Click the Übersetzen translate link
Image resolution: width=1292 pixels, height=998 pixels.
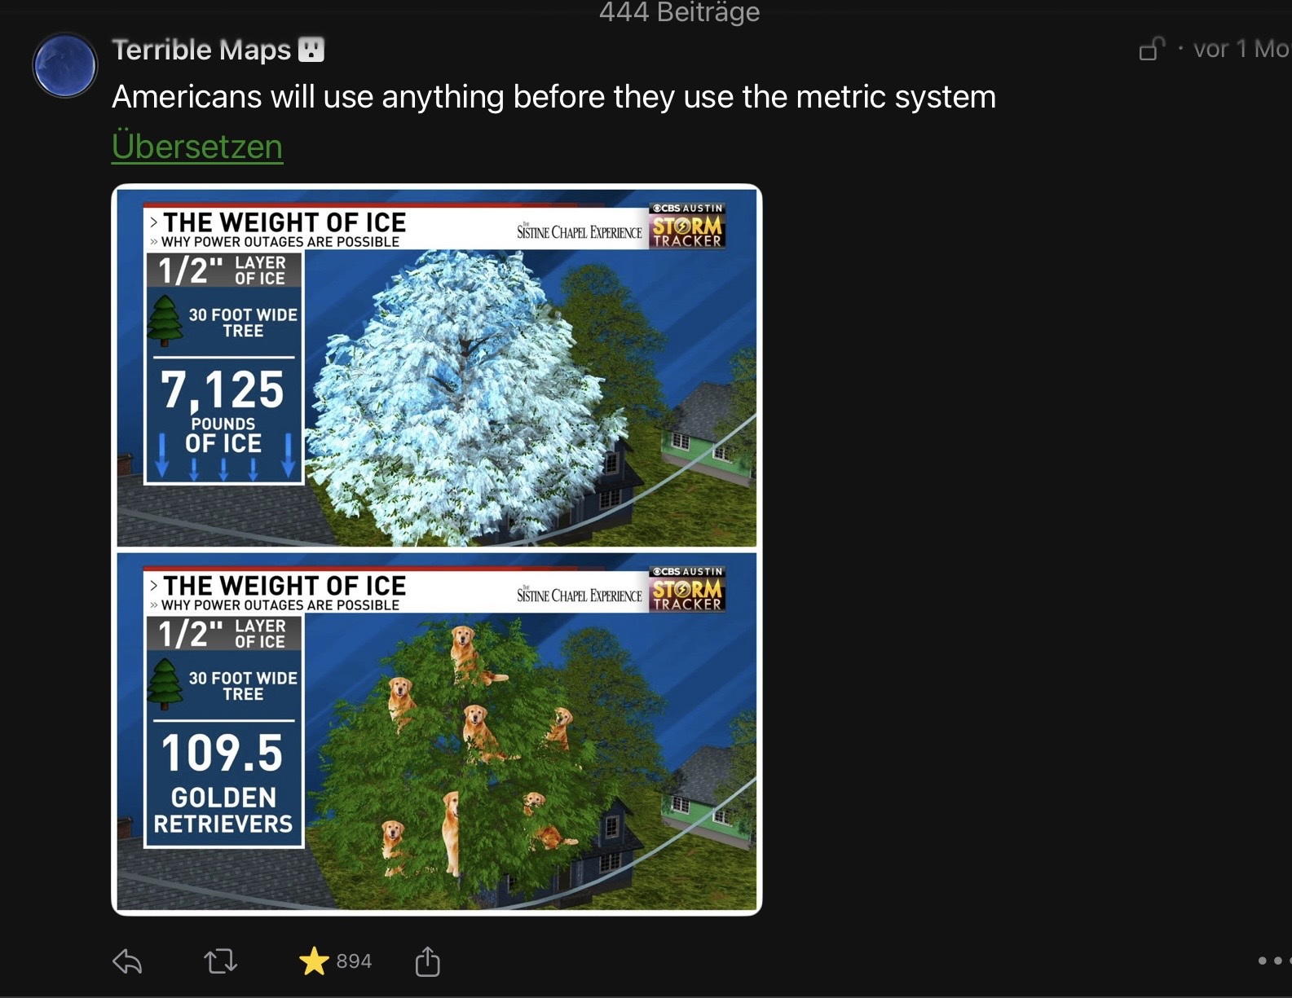[x=197, y=147]
